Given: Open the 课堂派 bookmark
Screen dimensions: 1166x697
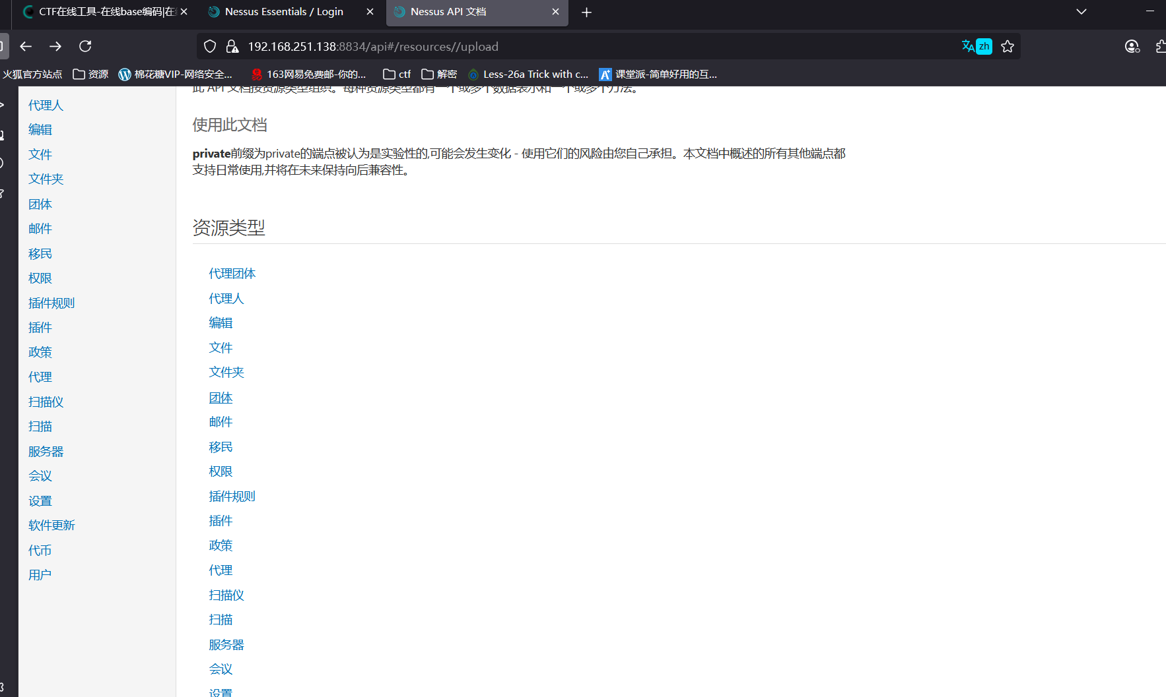Looking at the screenshot, I should (658, 75).
